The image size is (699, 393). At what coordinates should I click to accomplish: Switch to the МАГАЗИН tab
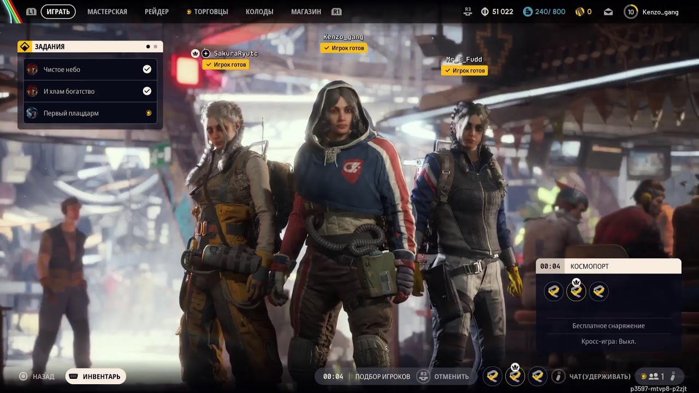tap(306, 11)
